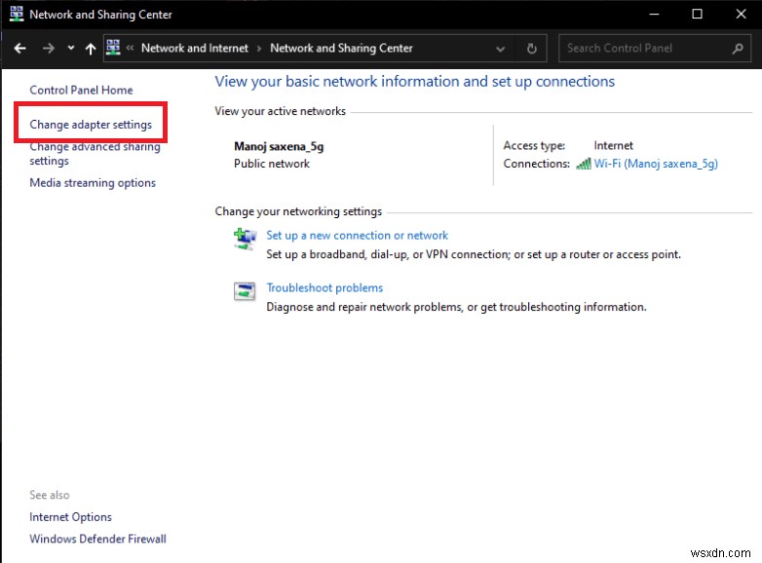Click the Wi-Fi signal bars icon
Viewport: 762px width, 563px height.
point(583,164)
